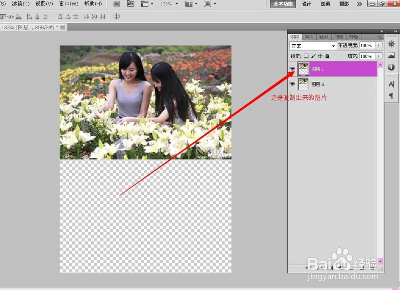
Task: Launch Mini Bridge with the Mb icon
Action: coord(131,4)
